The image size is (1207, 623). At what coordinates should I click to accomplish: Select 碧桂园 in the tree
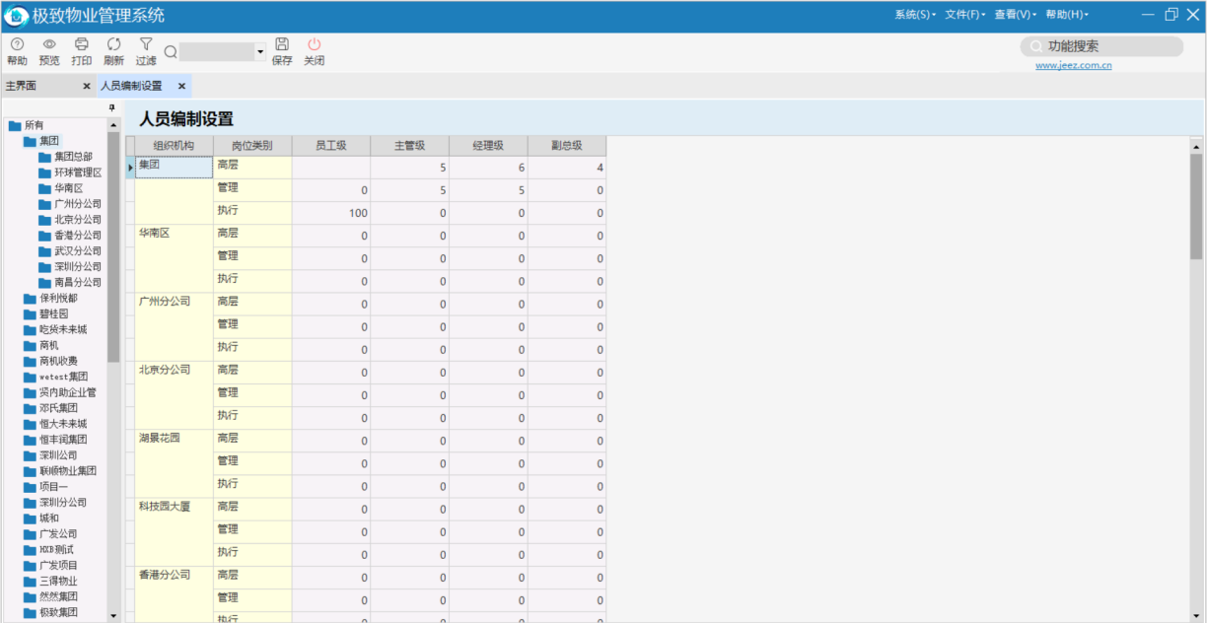[x=53, y=314]
